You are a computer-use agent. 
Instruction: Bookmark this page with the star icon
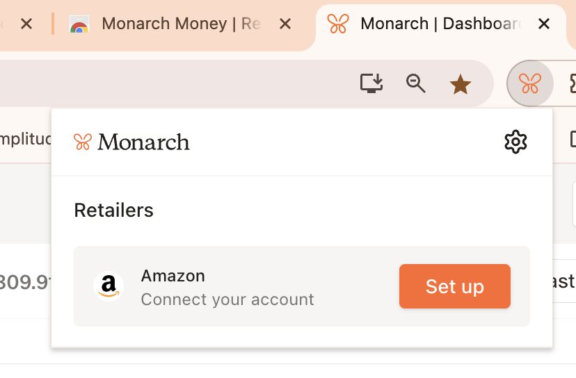461,83
